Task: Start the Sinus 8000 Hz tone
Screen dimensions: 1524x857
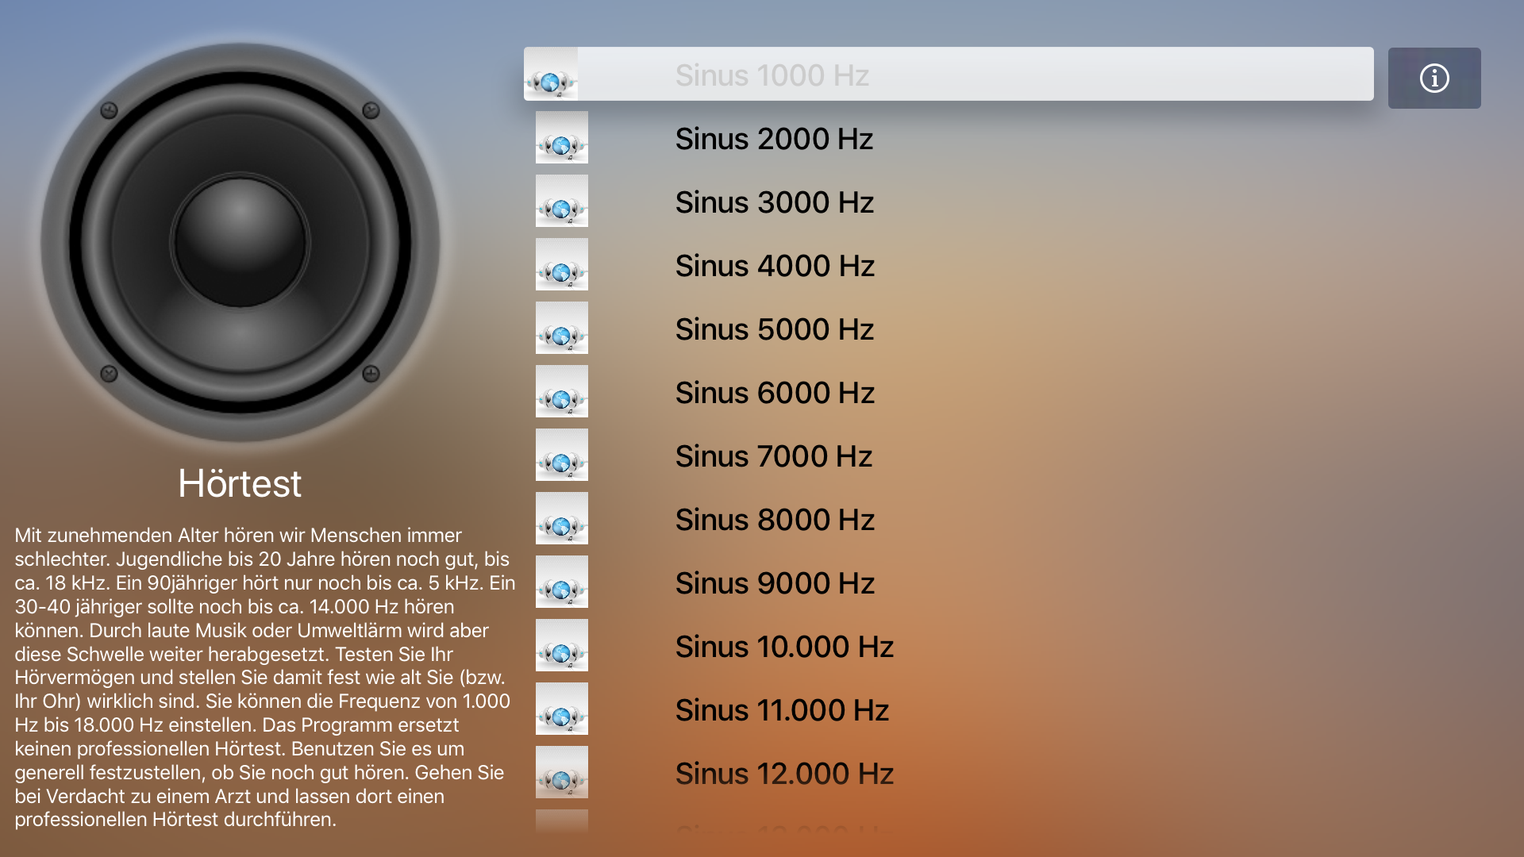Action: 949,519
